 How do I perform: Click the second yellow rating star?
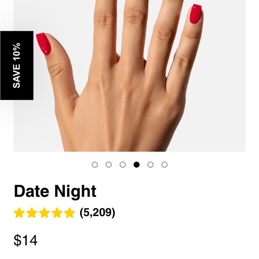(32, 213)
